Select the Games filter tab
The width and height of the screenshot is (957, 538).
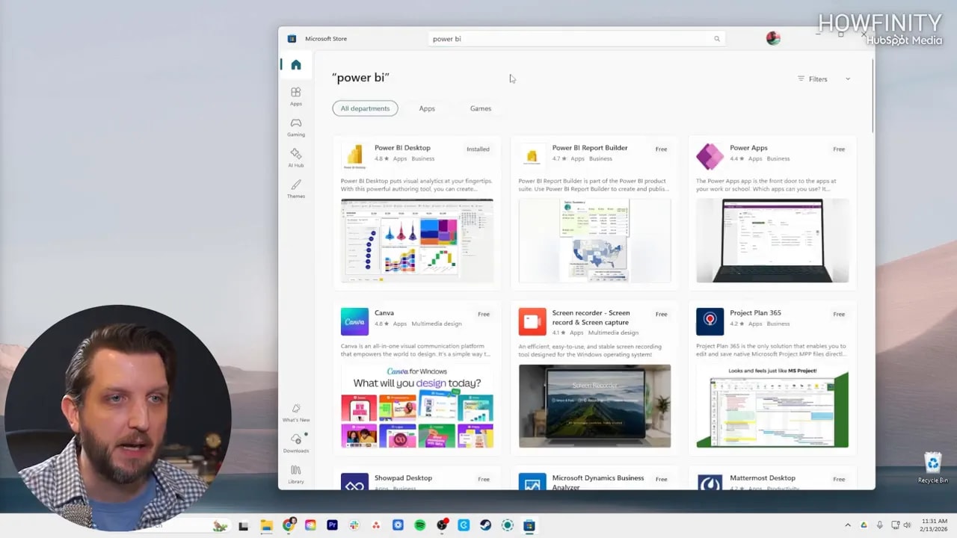pos(481,108)
